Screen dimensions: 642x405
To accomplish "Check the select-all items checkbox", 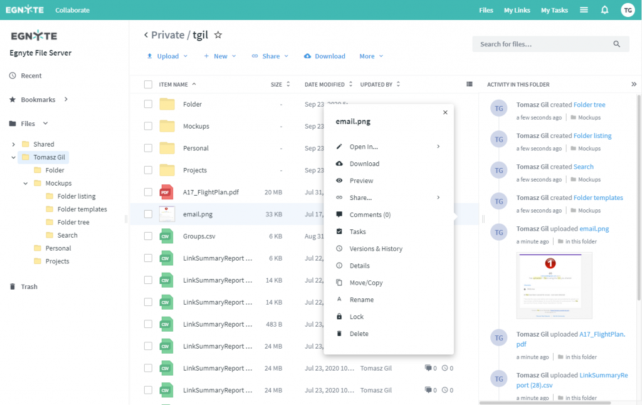I will (x=148, y=84).
